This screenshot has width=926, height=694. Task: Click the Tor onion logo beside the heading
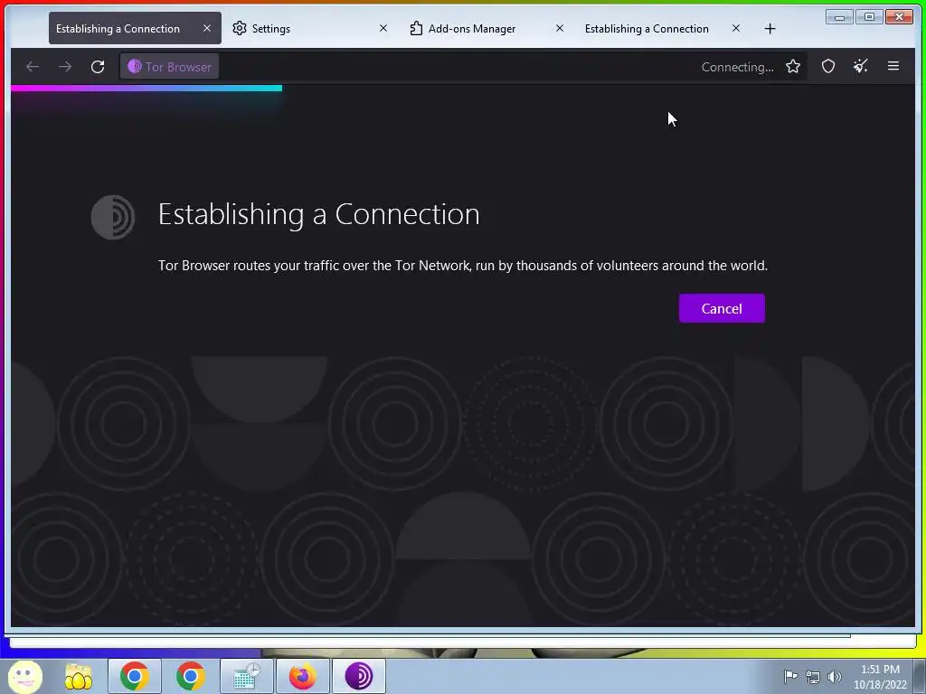coord(113,217)
